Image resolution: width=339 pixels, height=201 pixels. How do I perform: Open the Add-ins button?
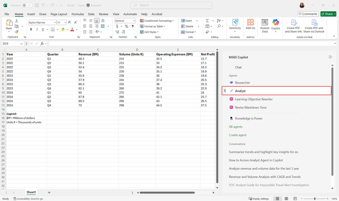(251, 24)
